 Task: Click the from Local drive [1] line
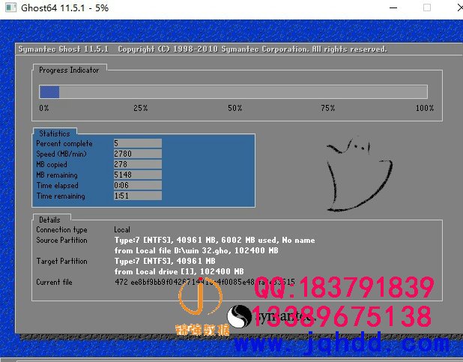179,271
